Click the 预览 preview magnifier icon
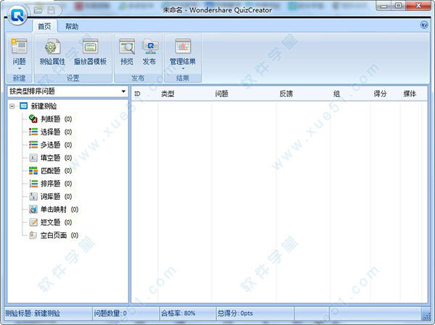 [x=127, y=46]
